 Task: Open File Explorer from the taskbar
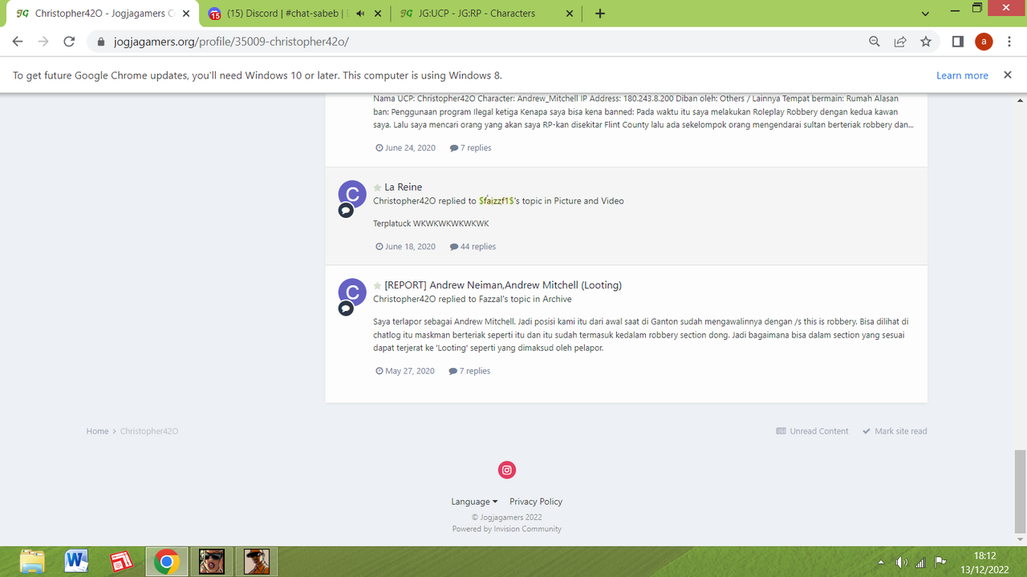[x=32, y=561]
